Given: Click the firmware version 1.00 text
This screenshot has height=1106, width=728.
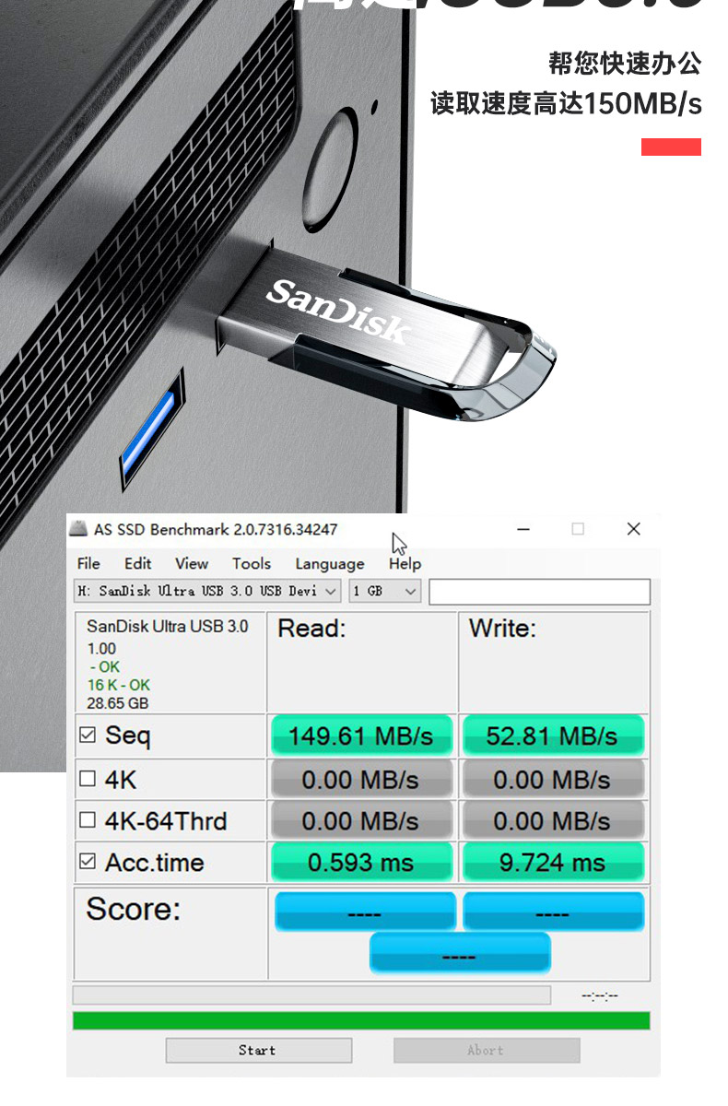Looking at the screenshot, I should point(101,649).
